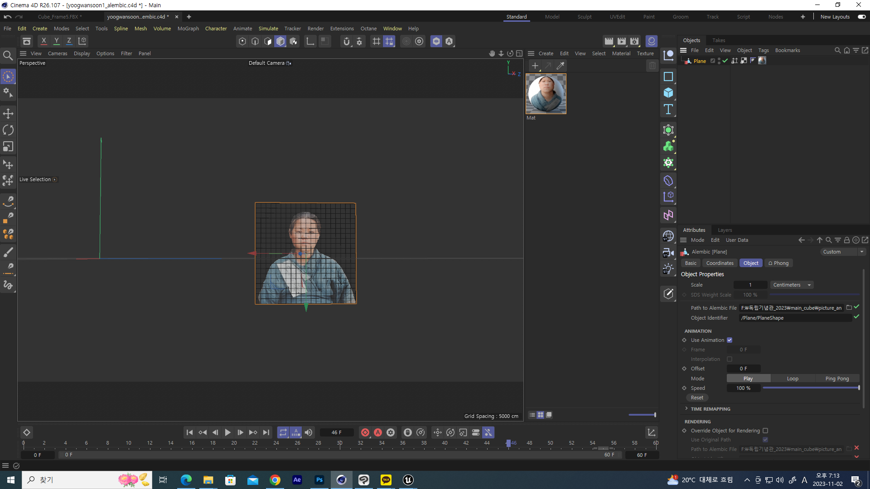This screenshot has height=489, width=870.
Task: Open the Centimeters unit dropdown
Action: pos(792,285)
